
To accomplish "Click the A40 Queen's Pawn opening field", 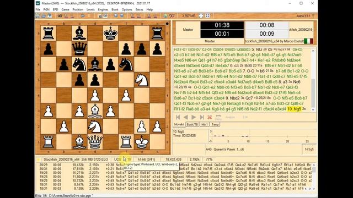I will pos(253,149).
